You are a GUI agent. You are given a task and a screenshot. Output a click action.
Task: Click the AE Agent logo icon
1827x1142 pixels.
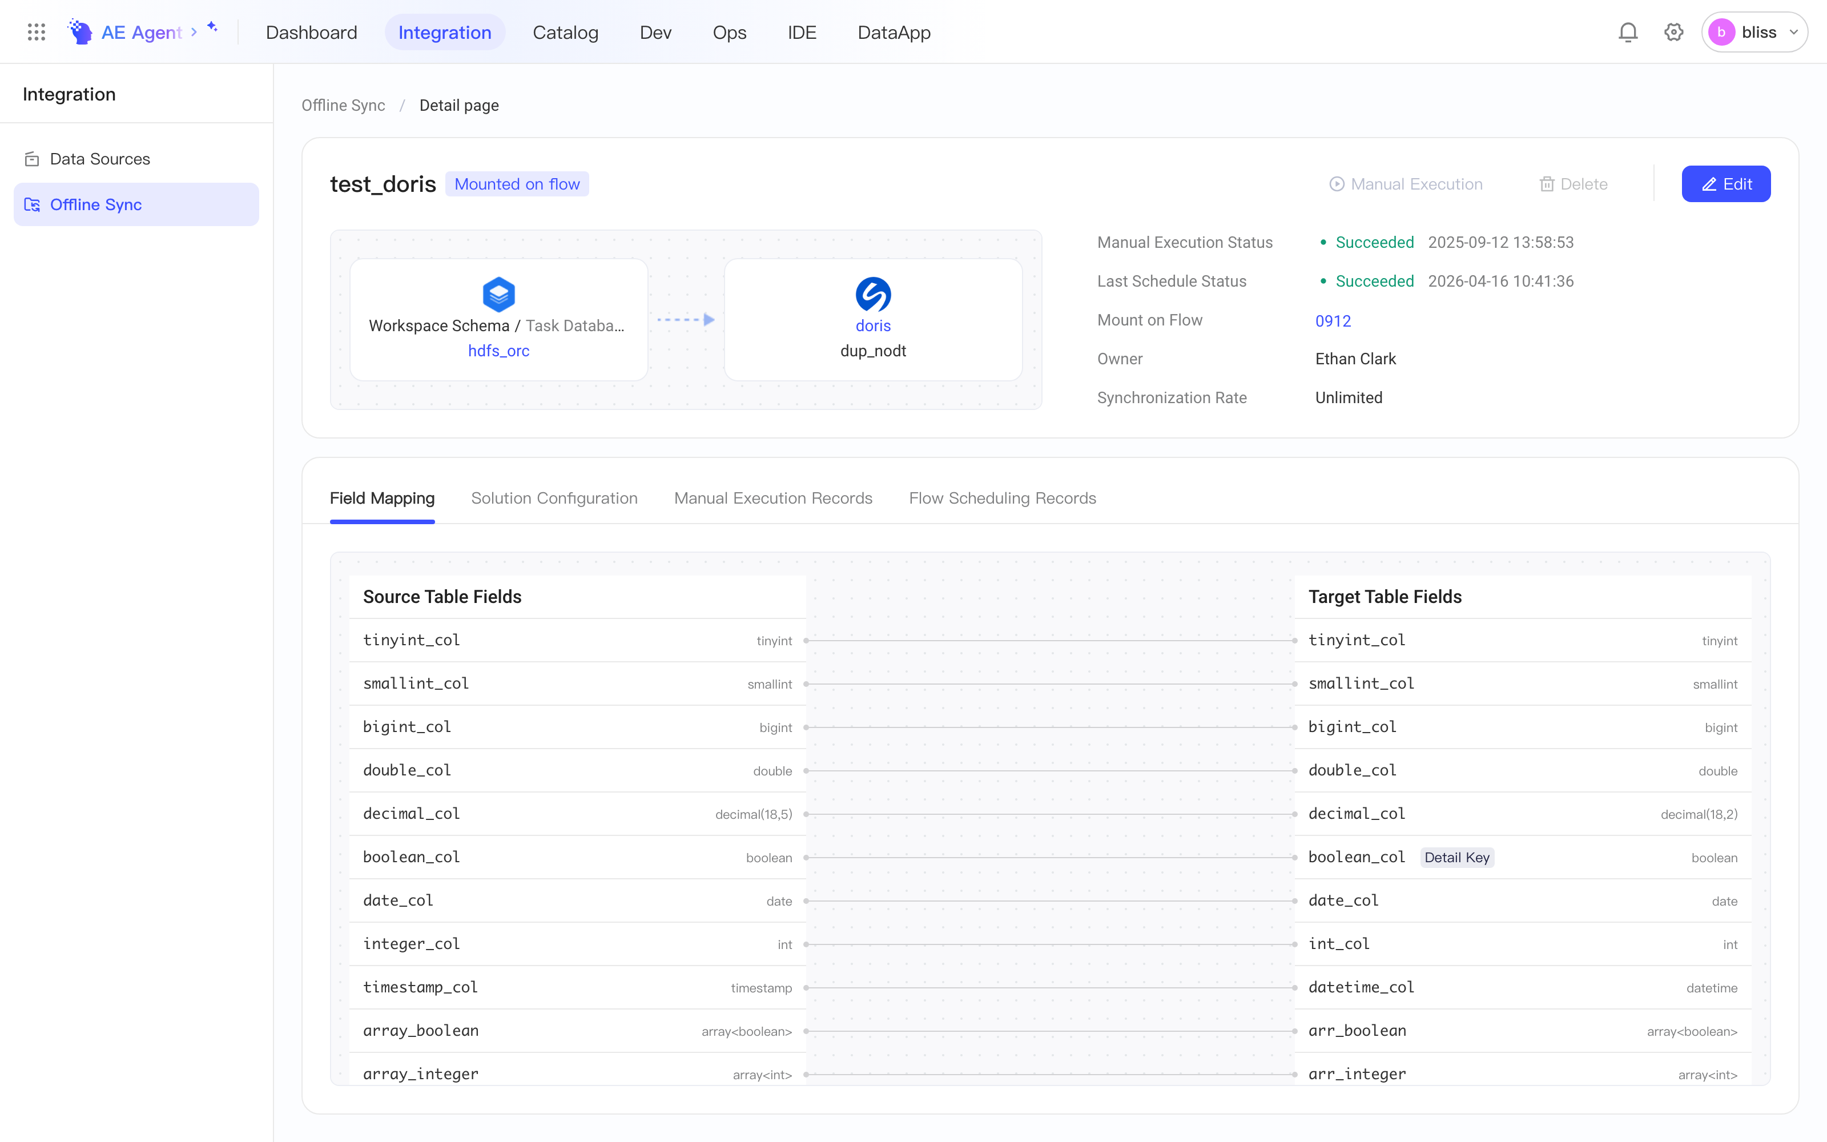click(x=80, y=32)
